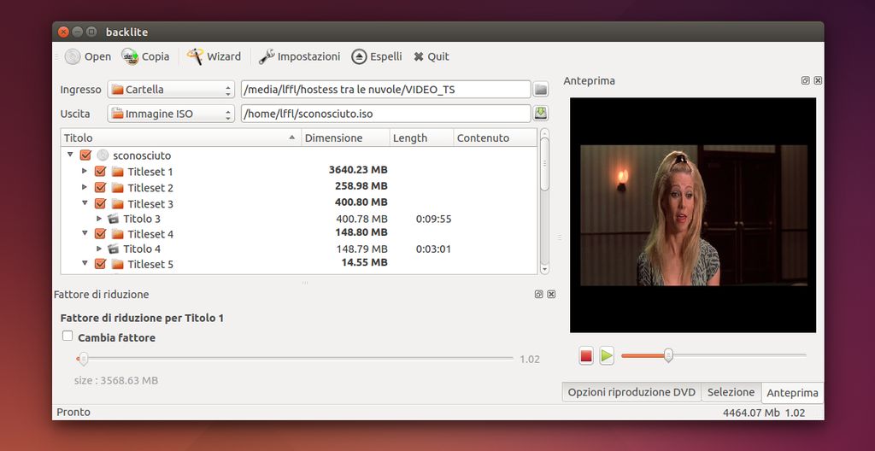Click the Quit toolbar button
The width and height of the screenshot is (875, 451).
click(x=419, y=56)
